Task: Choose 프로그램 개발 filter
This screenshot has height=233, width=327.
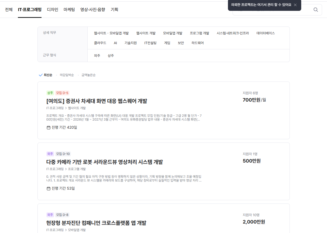Action: click(x=199, y=33)
